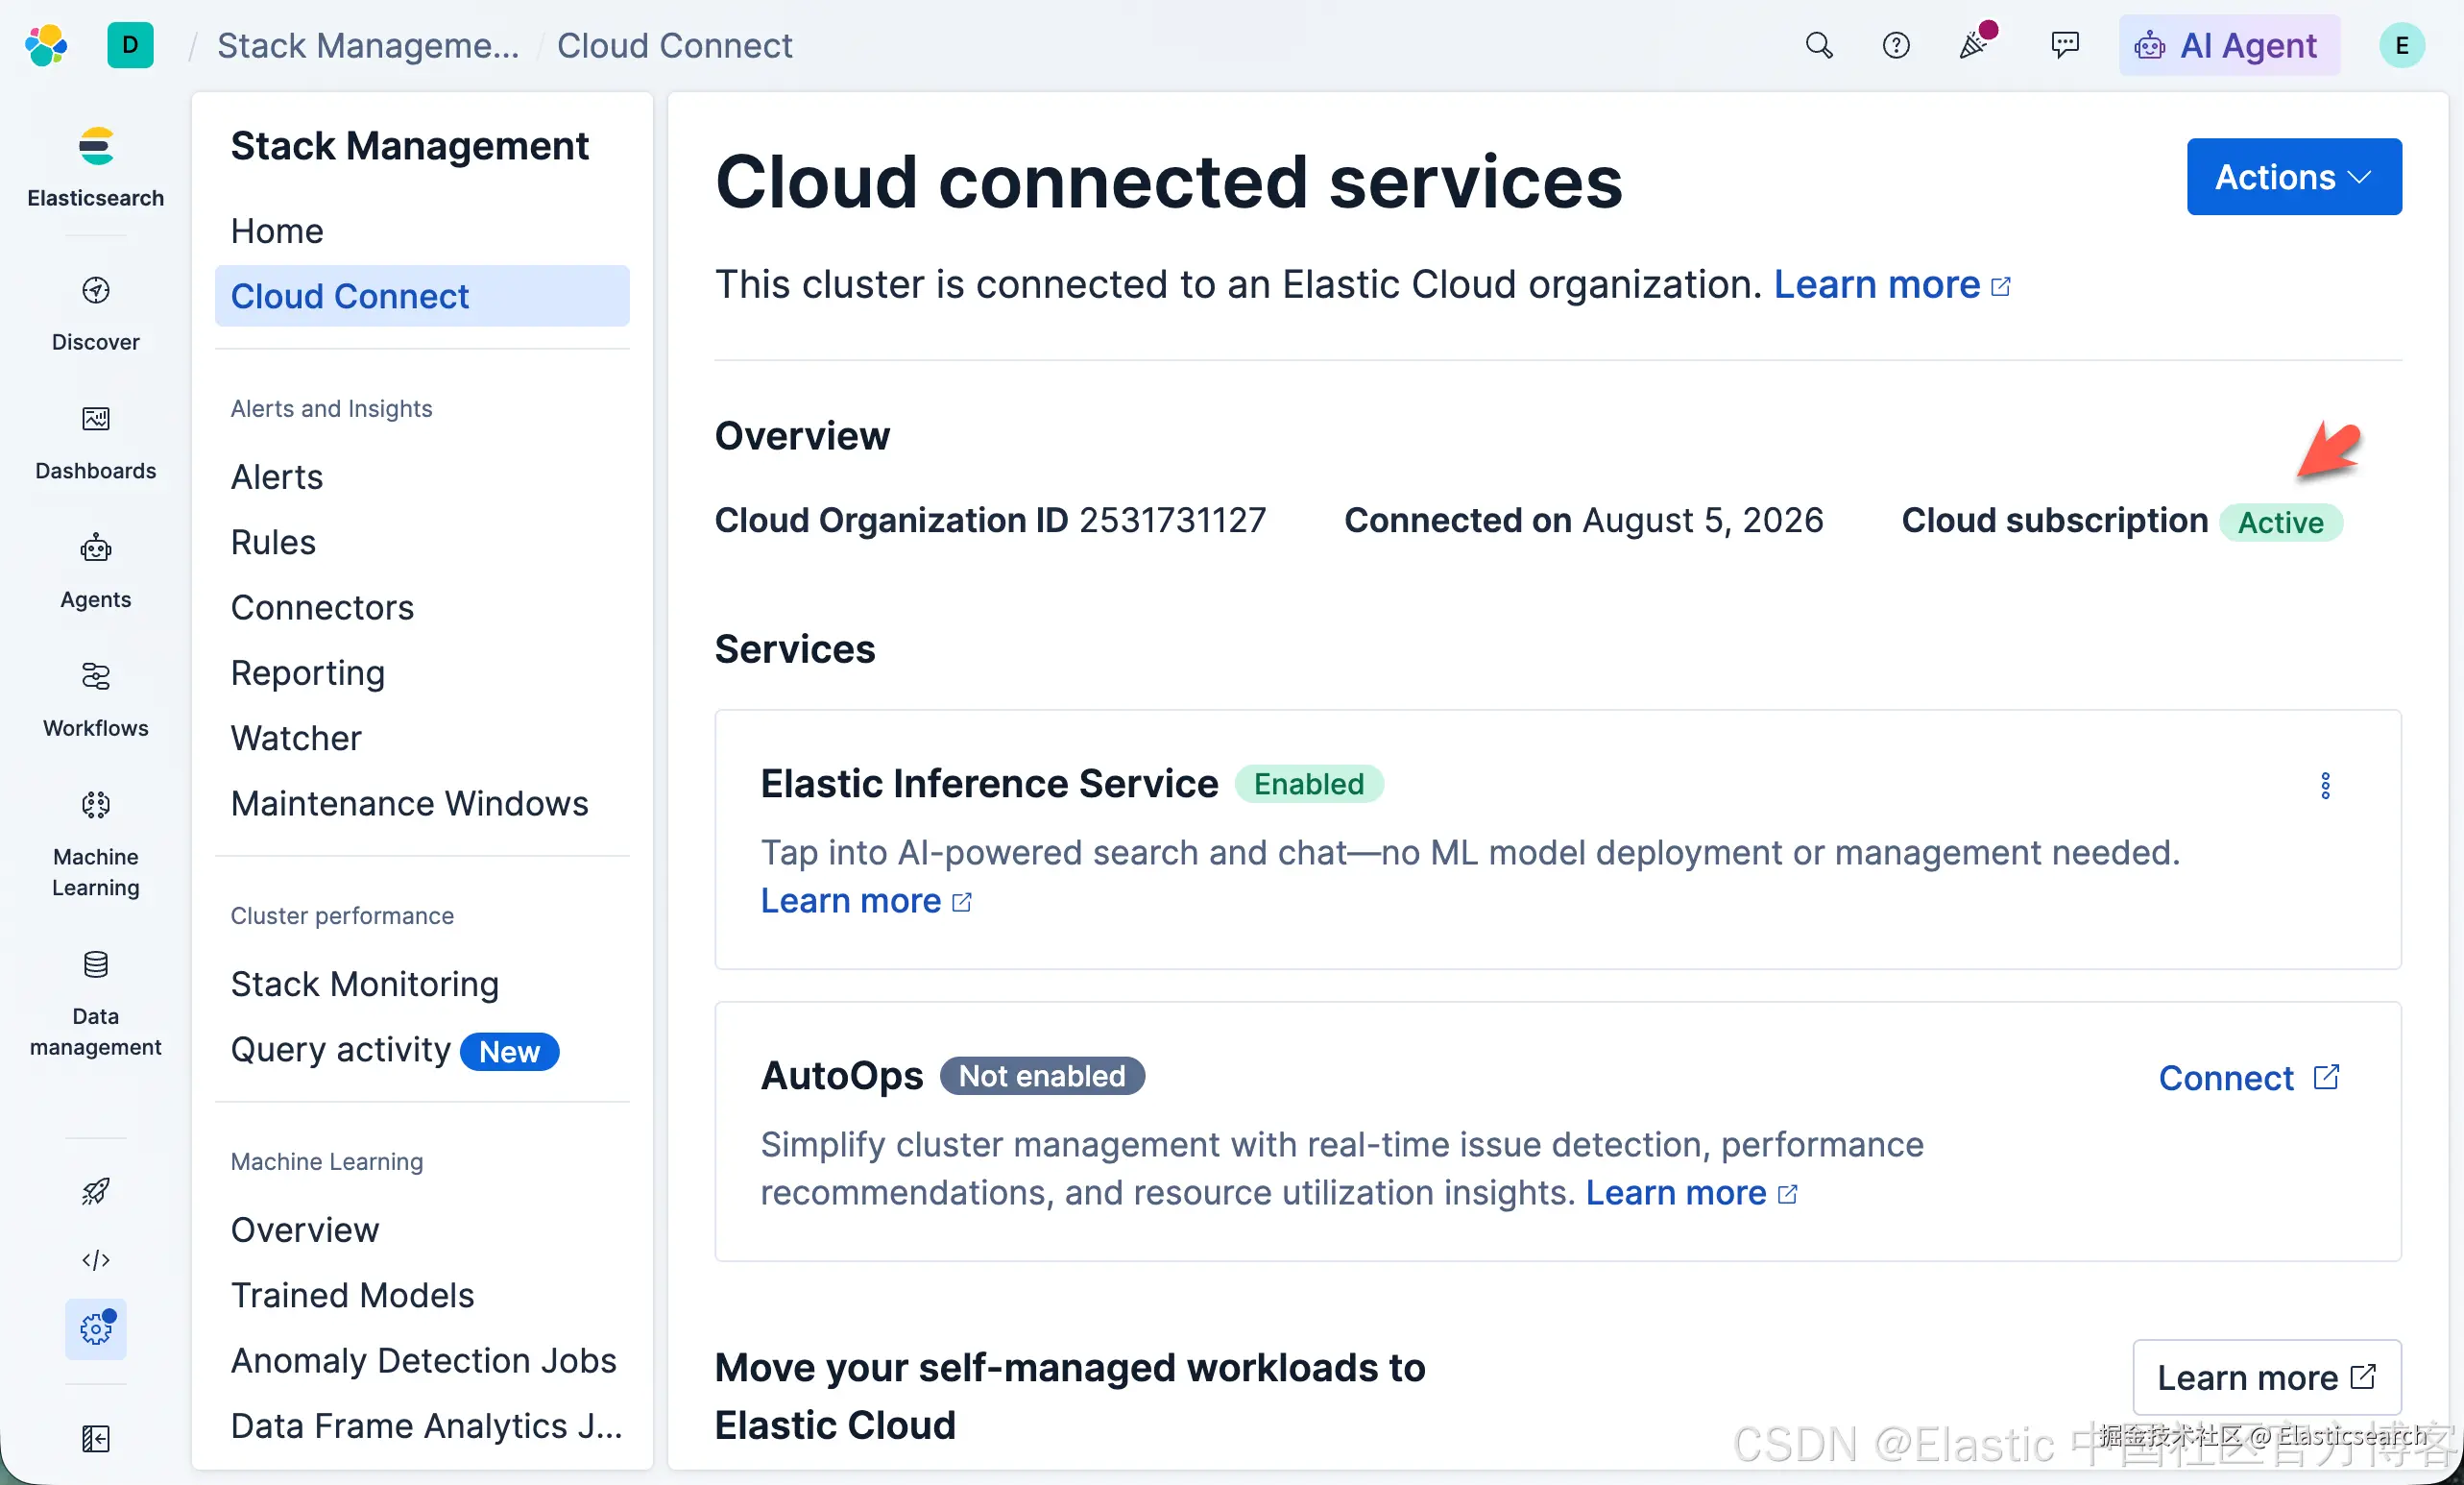The width and height of the screenshot is (2464, 1485).
Task: Go to Elasticsearch in side rail
Action: click(96, 167)
